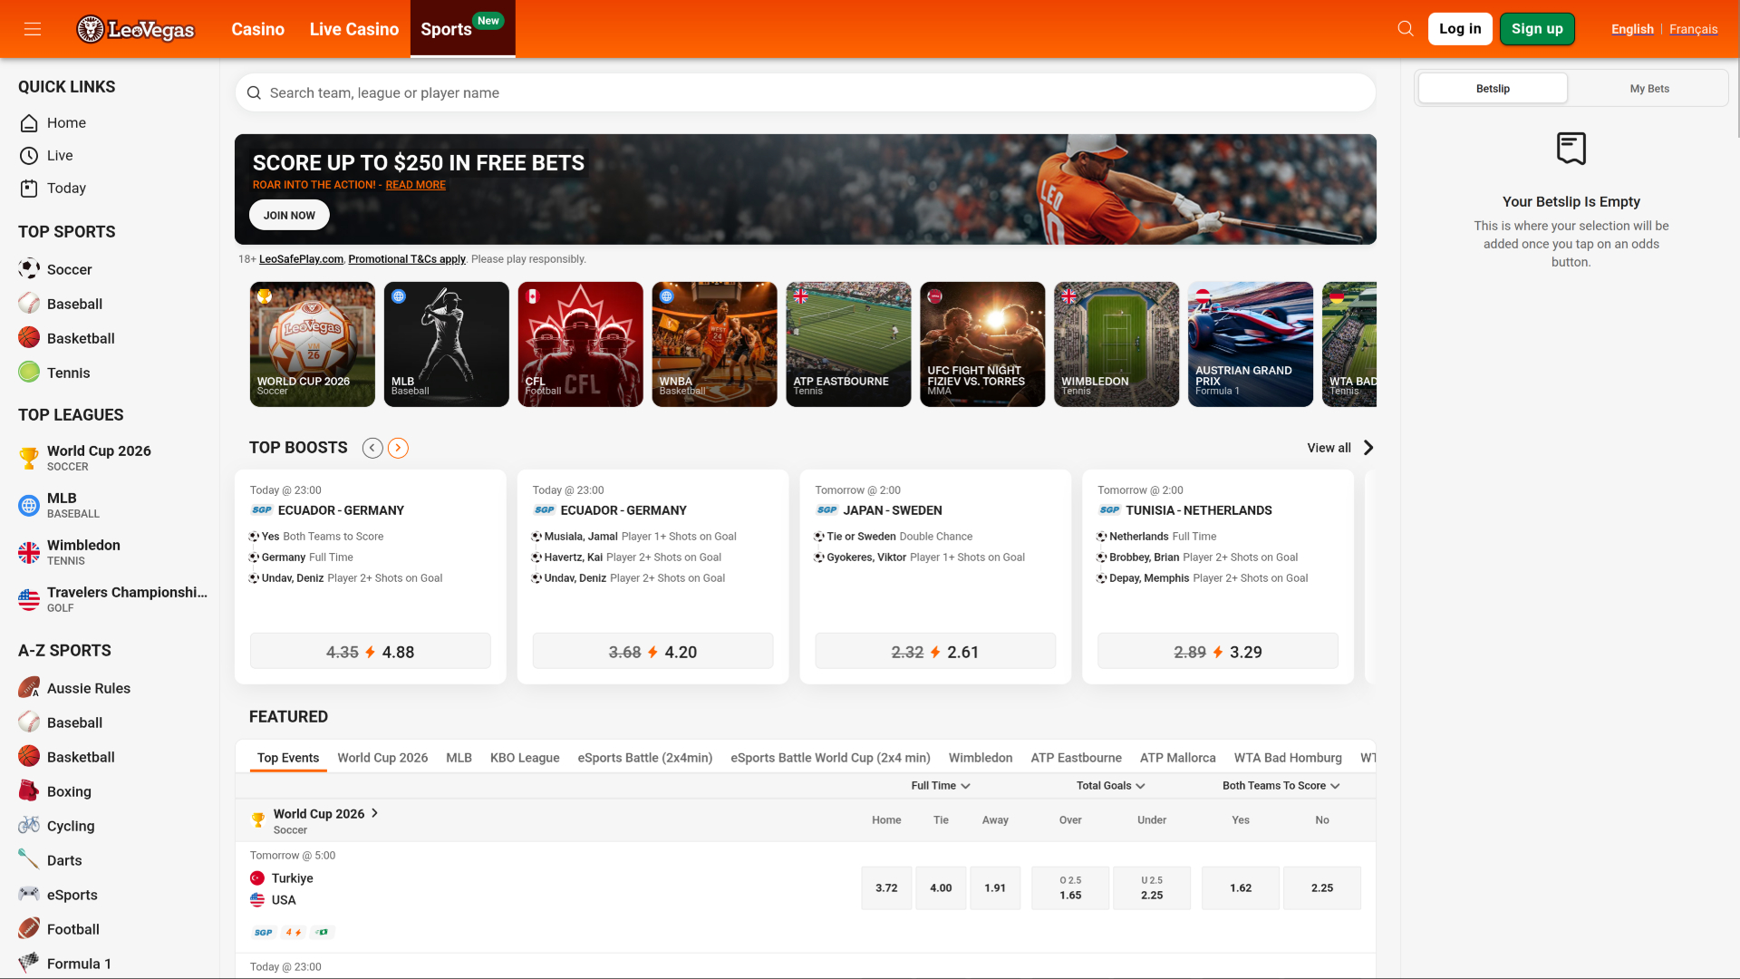Bet USA away win at 1.91

pos(995,887)
